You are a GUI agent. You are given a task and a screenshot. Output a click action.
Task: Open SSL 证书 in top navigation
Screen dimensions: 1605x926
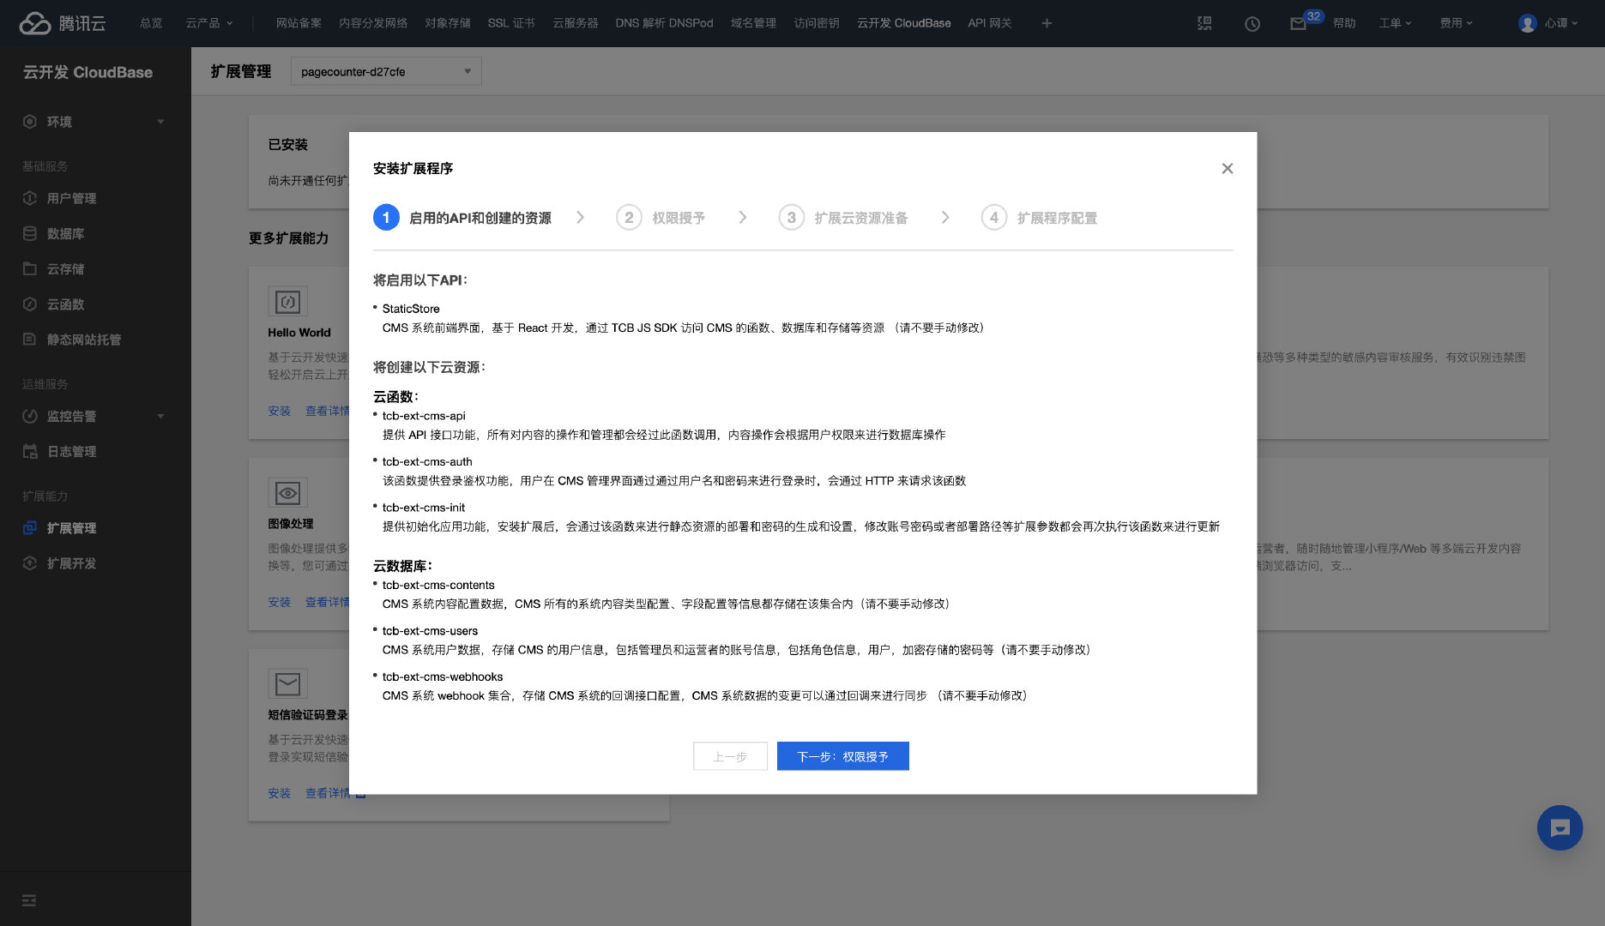(x=511, y=23)
